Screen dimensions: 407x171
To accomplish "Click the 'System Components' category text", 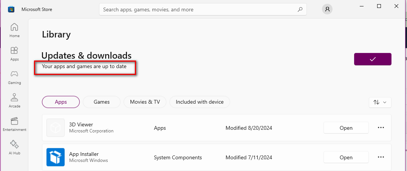I will 178,157.
